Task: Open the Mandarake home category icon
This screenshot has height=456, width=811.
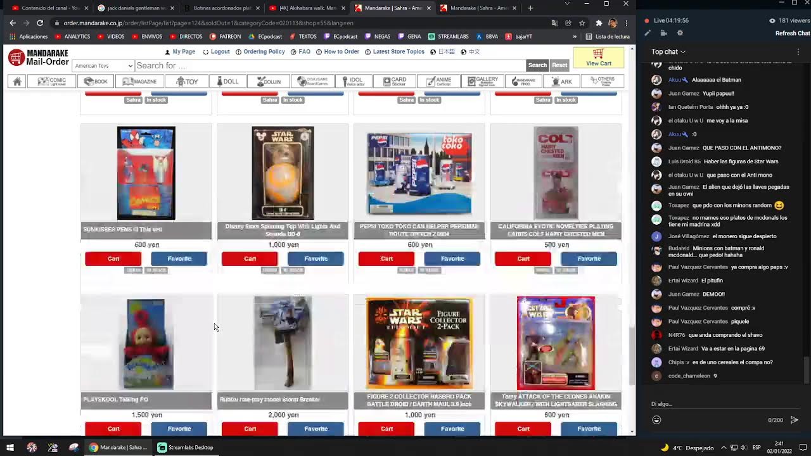Action: 17,81
